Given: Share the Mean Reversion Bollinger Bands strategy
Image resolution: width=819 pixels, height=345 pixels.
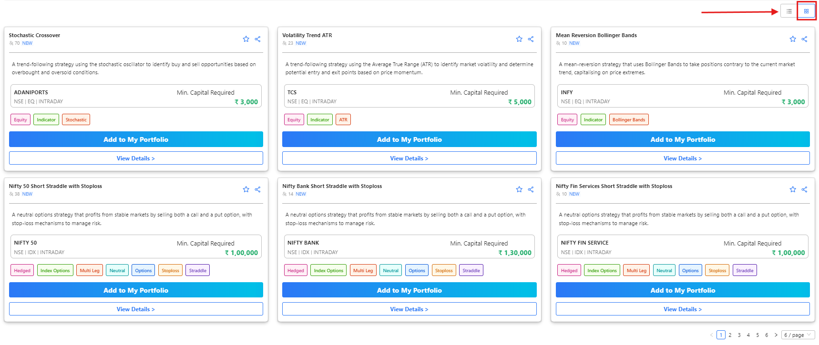Looking at the screenshot, I should pyautogui.click(x=804, y=39).
